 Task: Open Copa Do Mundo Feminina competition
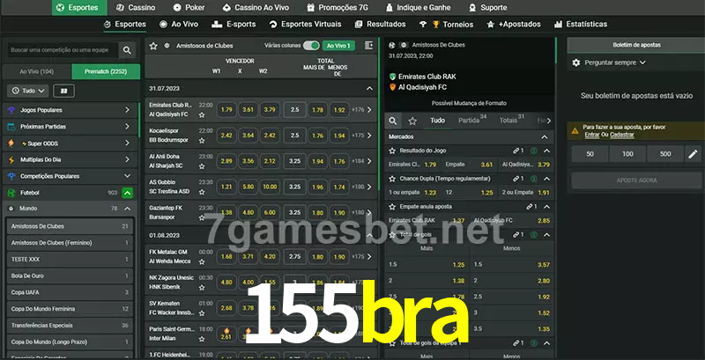70,309
